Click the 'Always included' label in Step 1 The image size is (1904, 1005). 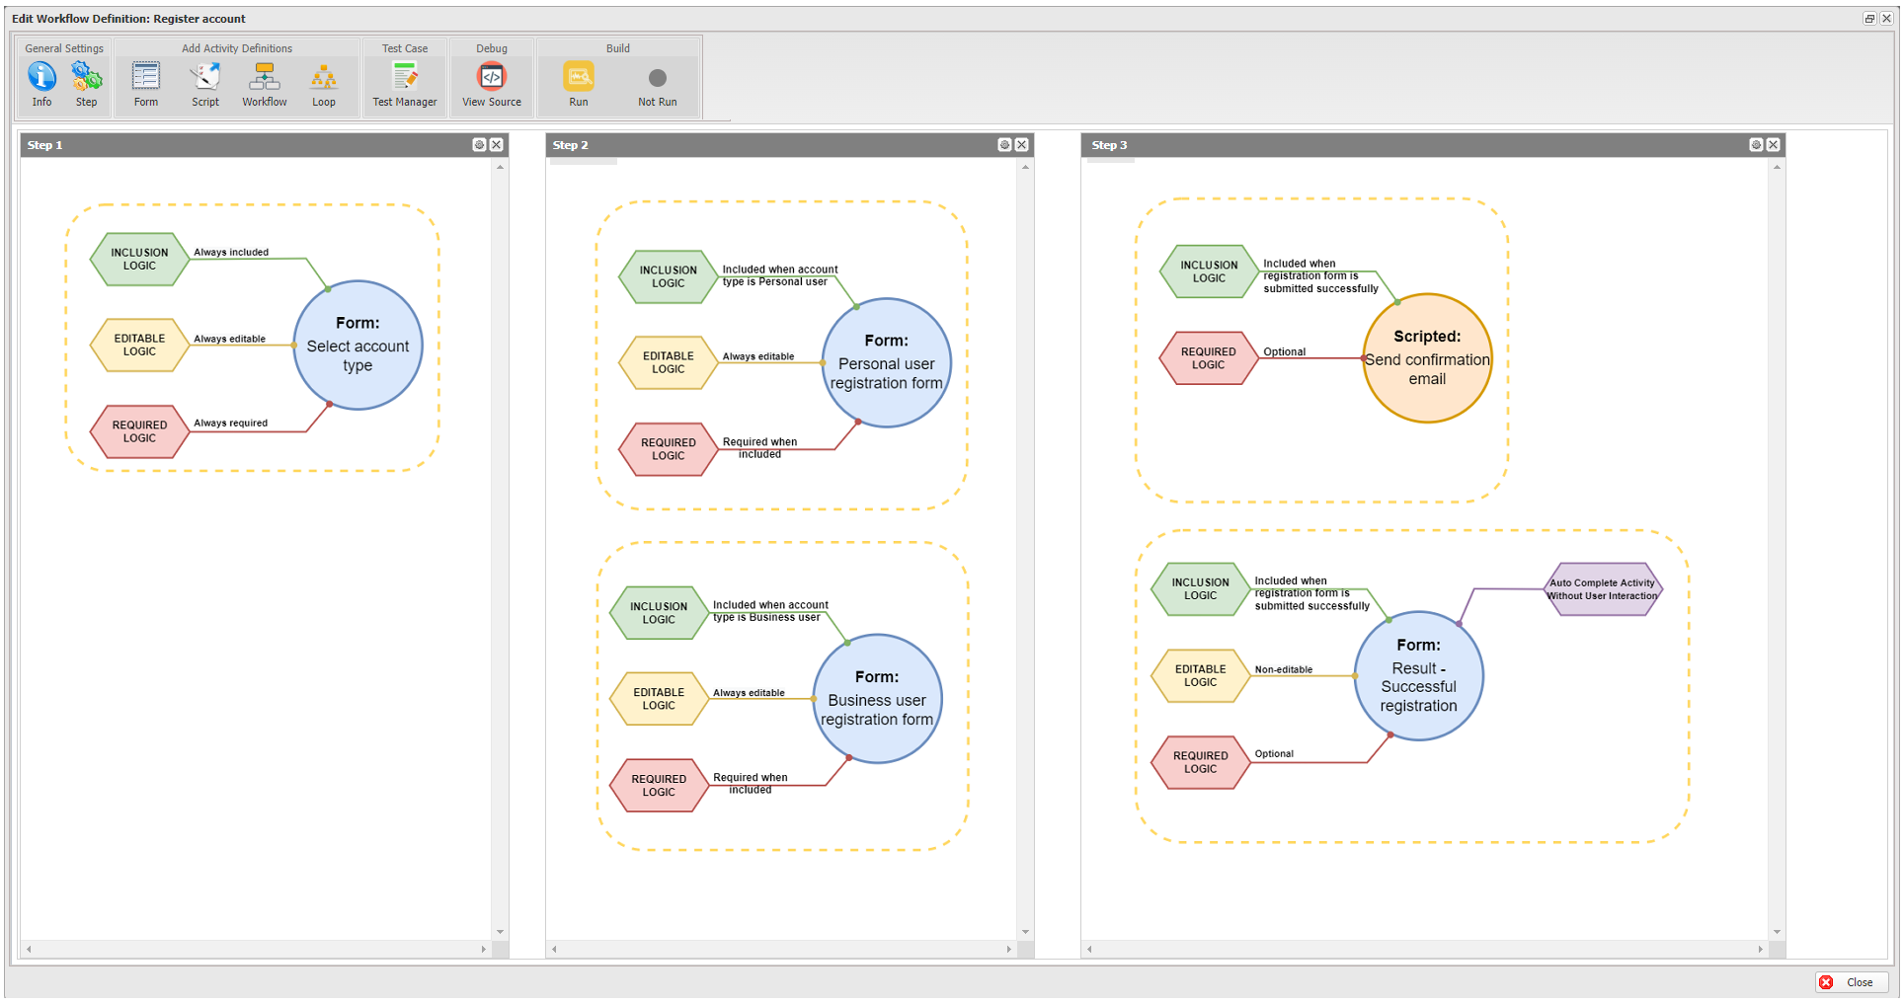click(x=231, y=253)
